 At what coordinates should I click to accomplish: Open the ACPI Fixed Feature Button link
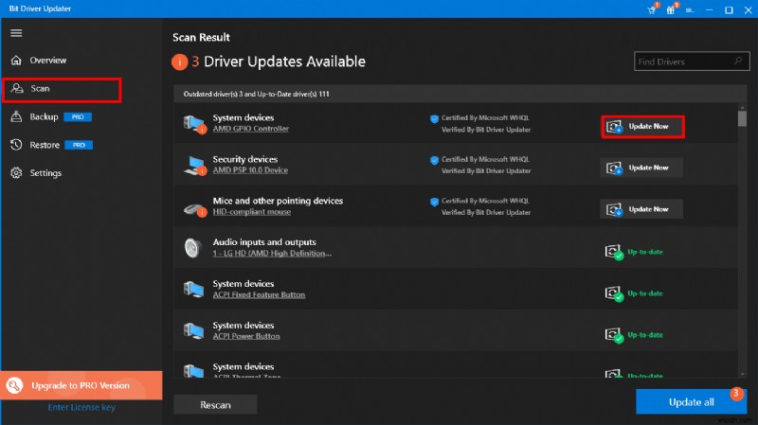coord(259,294)
